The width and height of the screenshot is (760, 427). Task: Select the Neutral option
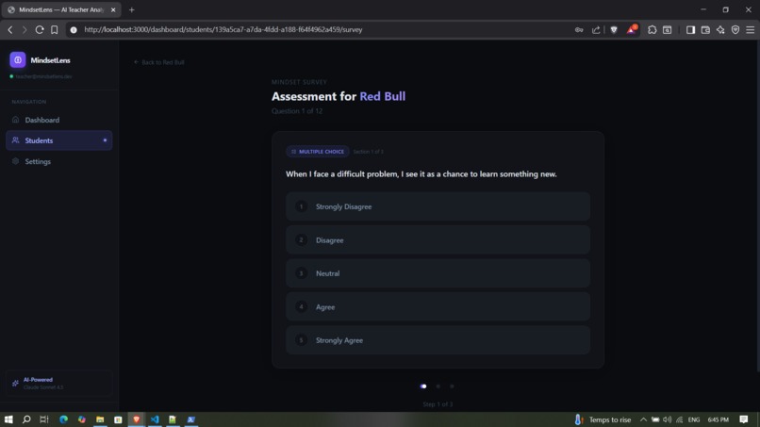(438, 273)
